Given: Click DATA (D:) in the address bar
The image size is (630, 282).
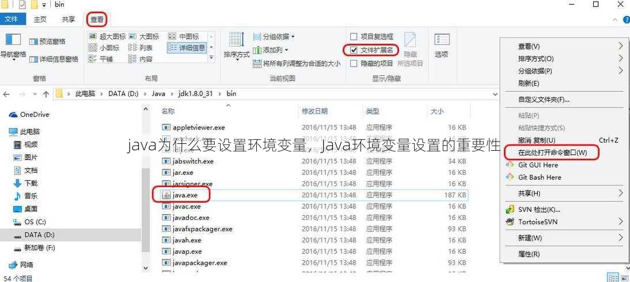Looking at the screenshot, I should click(123, 94).
